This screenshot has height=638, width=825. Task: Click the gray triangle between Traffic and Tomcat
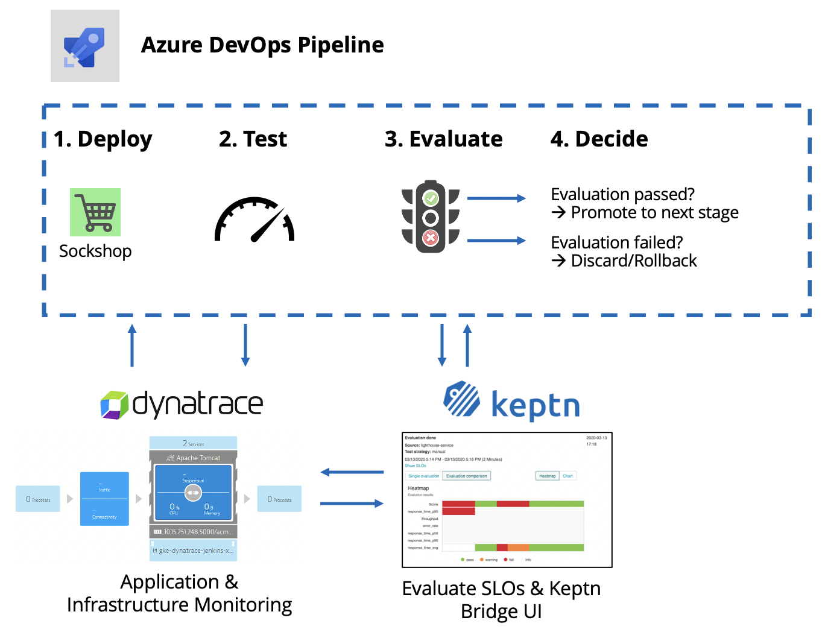[x=139, y=499]
